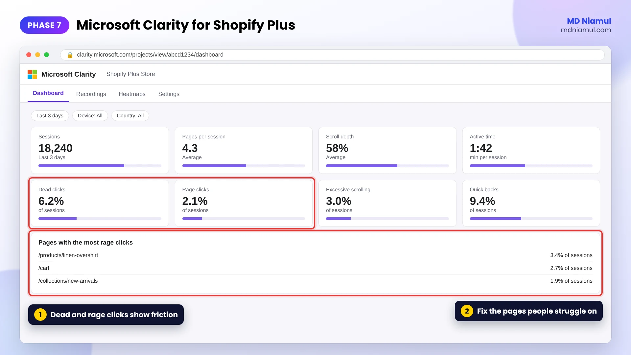Click the Microsoft Clarity four-square logo
The image size is (631, 355).
click(x=32, y=74)
